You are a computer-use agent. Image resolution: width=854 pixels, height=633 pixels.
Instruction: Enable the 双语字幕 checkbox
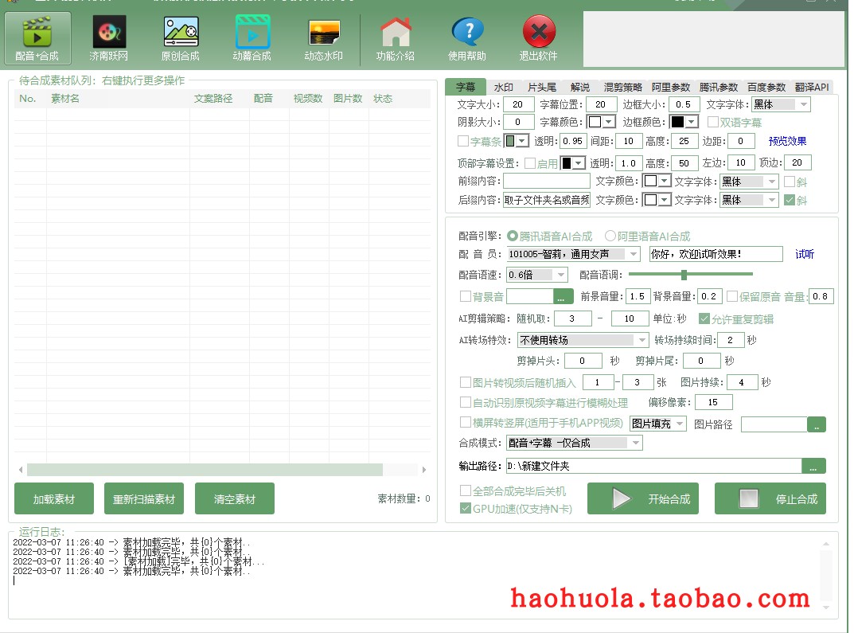[713, 123]
